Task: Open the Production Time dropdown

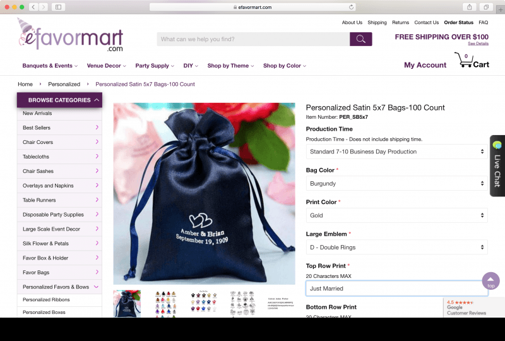Action: point(396,152)
